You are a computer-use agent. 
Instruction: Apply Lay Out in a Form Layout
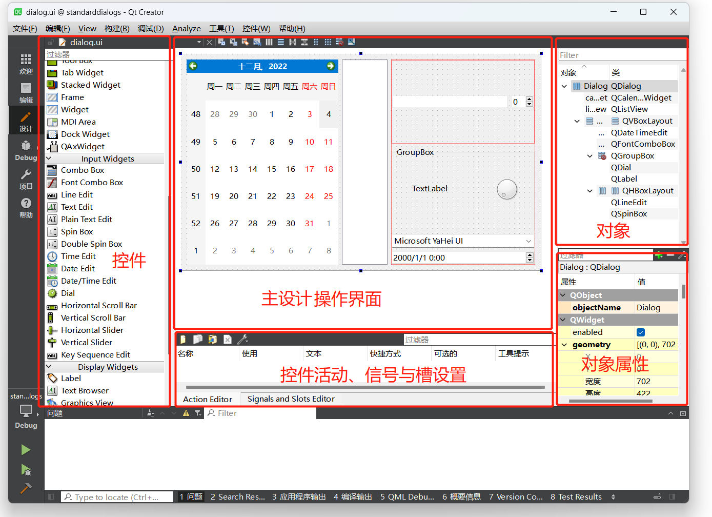[x=316, y=42]
